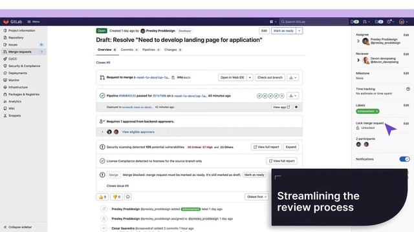Switch to the Pipelines tab
414x232 pixels.
click(x=151, y=50)
